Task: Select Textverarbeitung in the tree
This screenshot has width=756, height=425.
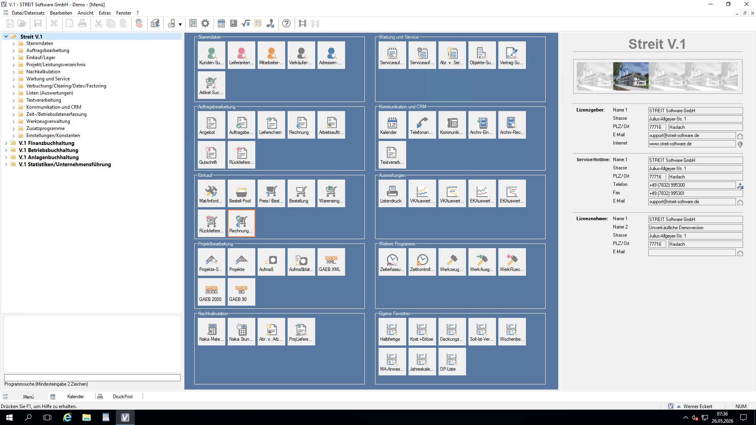Action: [44, 100]
